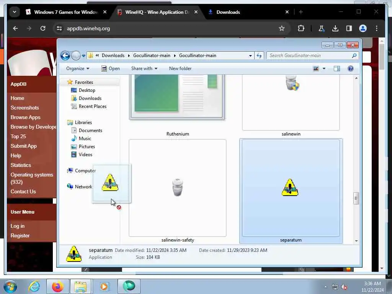Click the muted volume tray icon

(x=344, y=287)
